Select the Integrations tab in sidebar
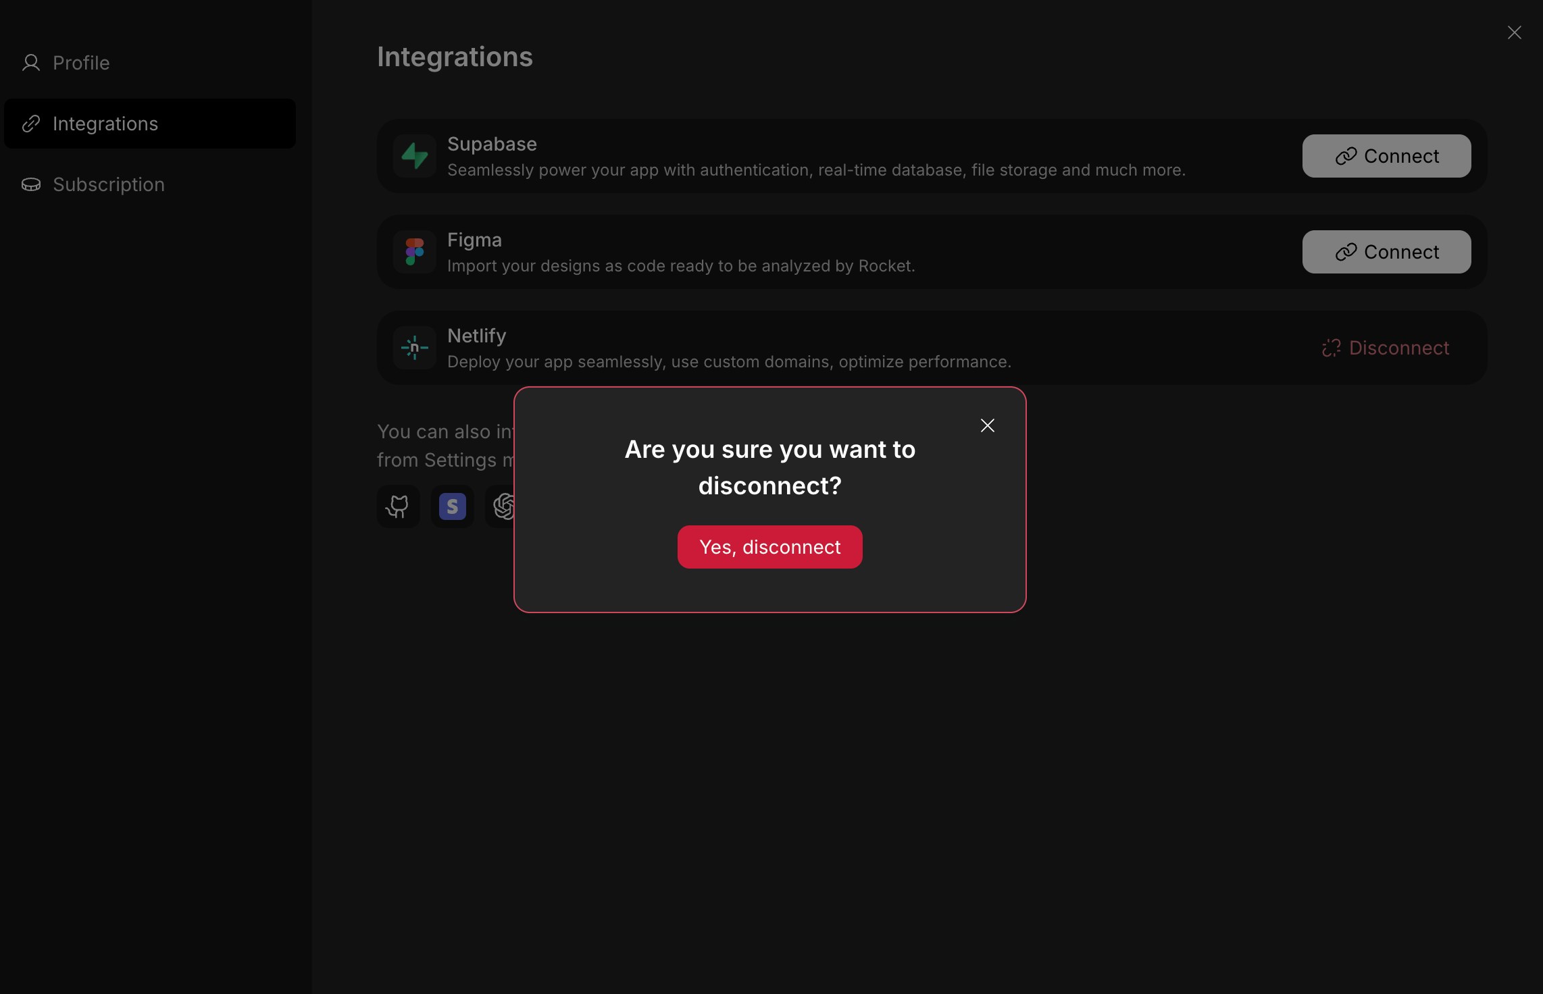The height and width of the screenshot is (994, 1543). [105, 124]
